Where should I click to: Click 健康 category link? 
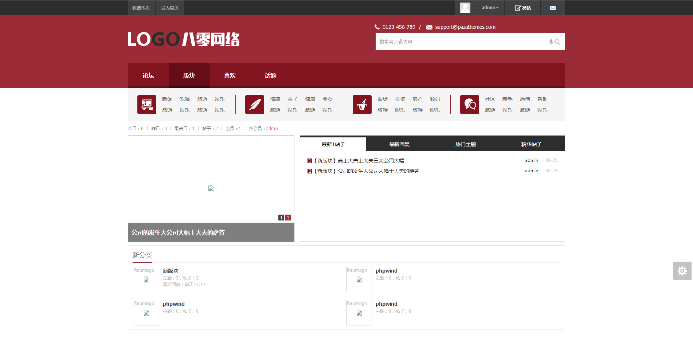[x=310, y=99]
